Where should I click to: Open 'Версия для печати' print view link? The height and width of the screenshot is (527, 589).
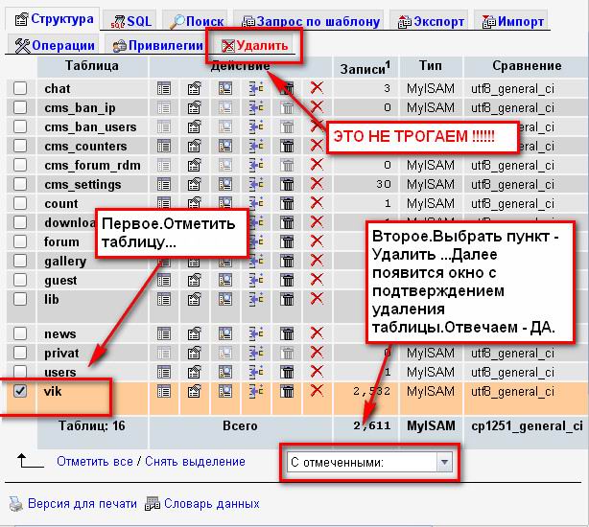click(x=82, y=503)
